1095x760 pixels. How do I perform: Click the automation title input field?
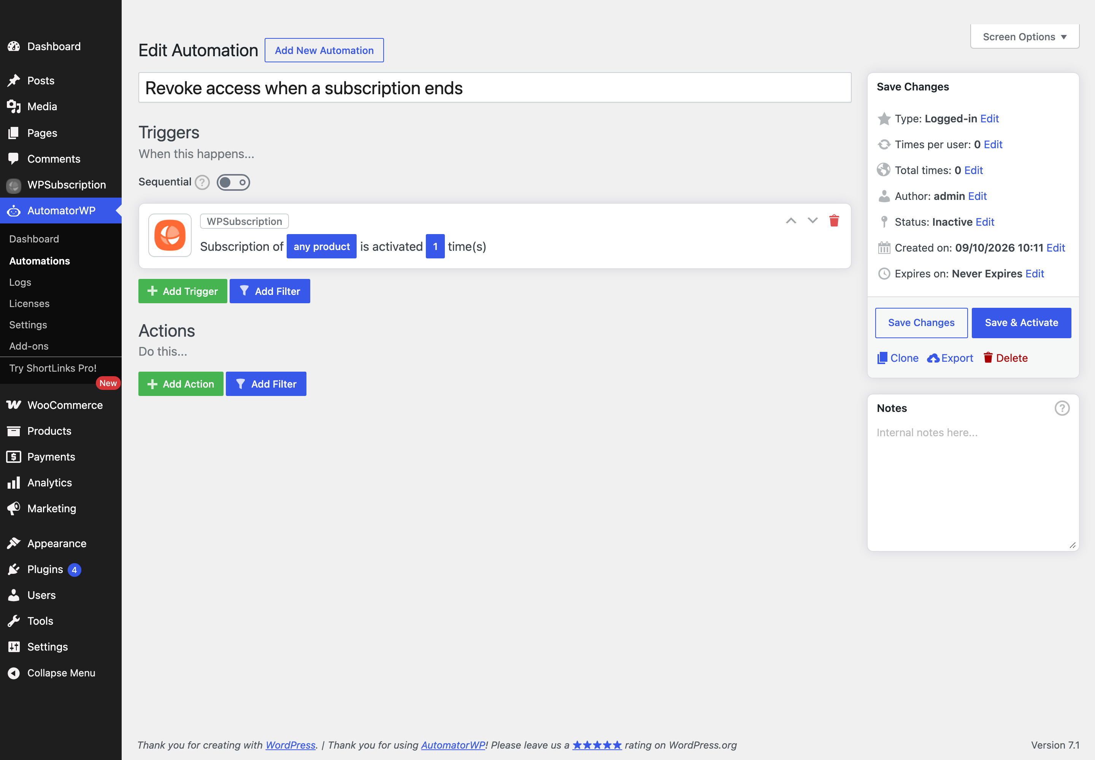coord(495,88)
